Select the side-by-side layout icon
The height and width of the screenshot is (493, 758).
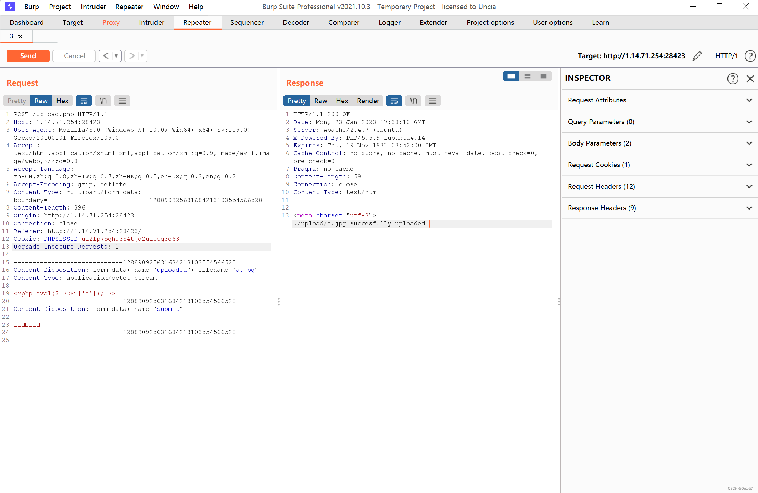coord(511,76)
